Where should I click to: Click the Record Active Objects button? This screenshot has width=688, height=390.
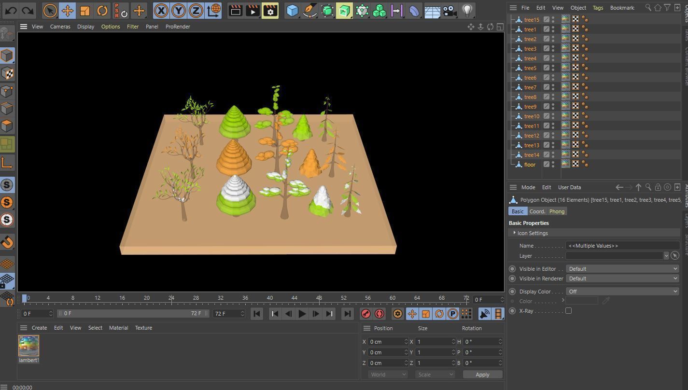click(x=366, y=314)
